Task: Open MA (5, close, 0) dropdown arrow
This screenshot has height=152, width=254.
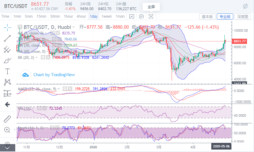Action: pos(46,33)
